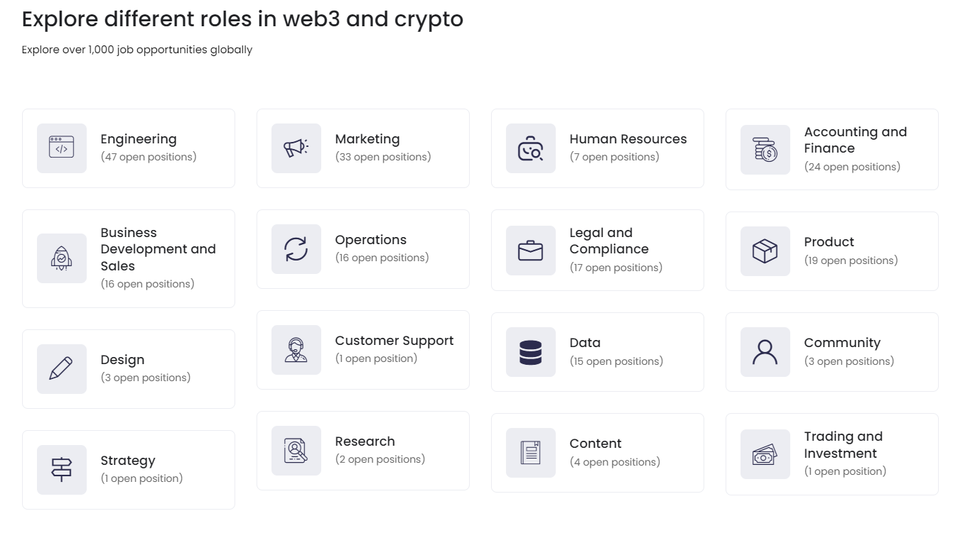The image size is (953, 538).
Task: Select the Product box icon
Action: pos(765,251)
